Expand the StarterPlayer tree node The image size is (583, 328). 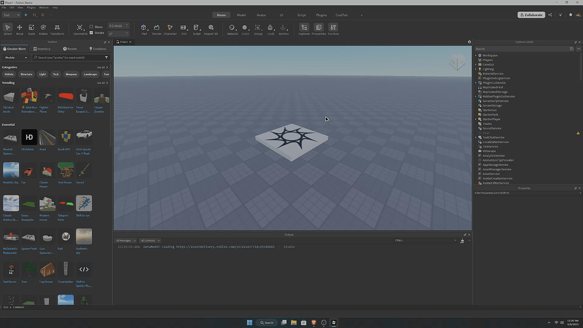tap(476, 119)
